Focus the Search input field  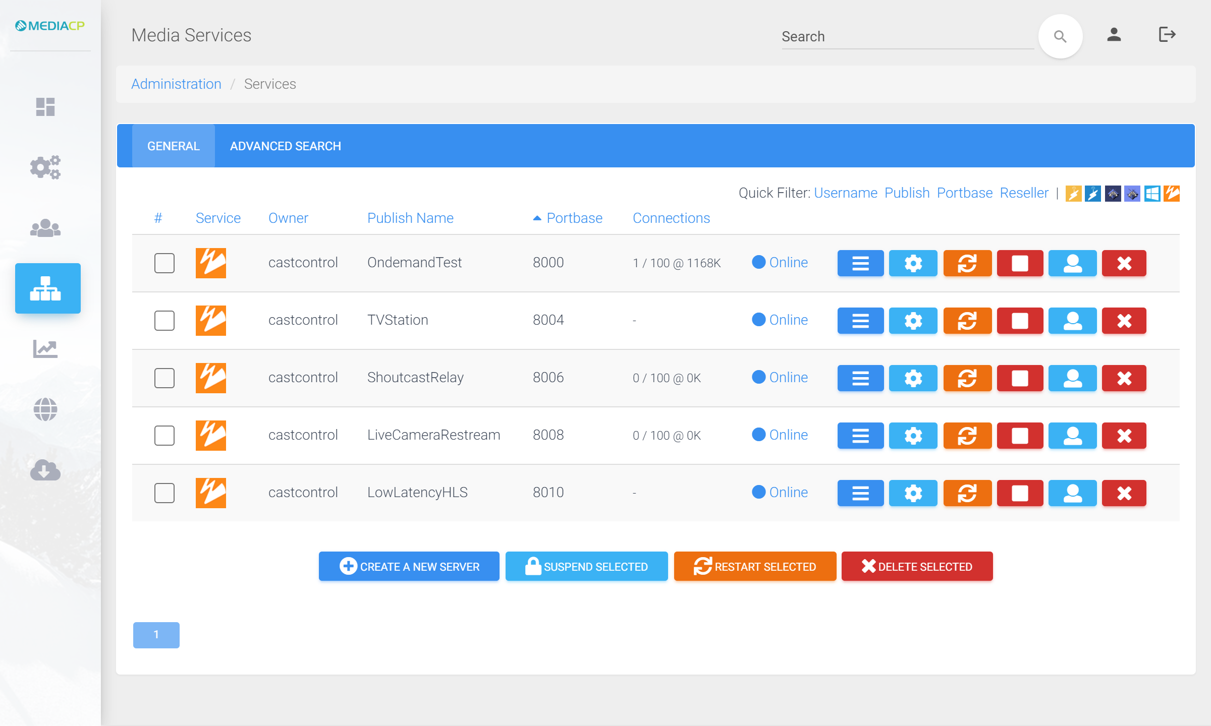coord(908,37)
